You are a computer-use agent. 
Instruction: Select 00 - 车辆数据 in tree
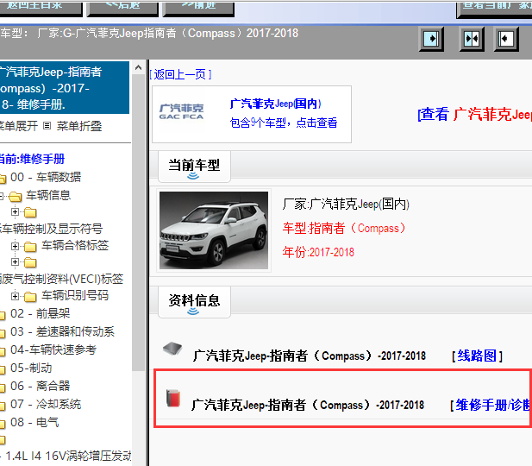(x=46, y=177)
